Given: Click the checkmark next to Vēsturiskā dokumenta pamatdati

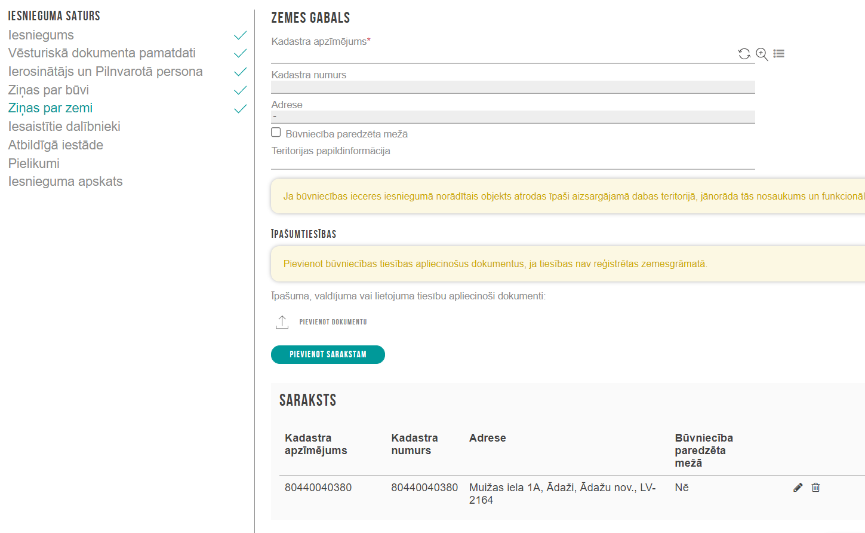Looking at the screenshot, I should tap(240, 53).
